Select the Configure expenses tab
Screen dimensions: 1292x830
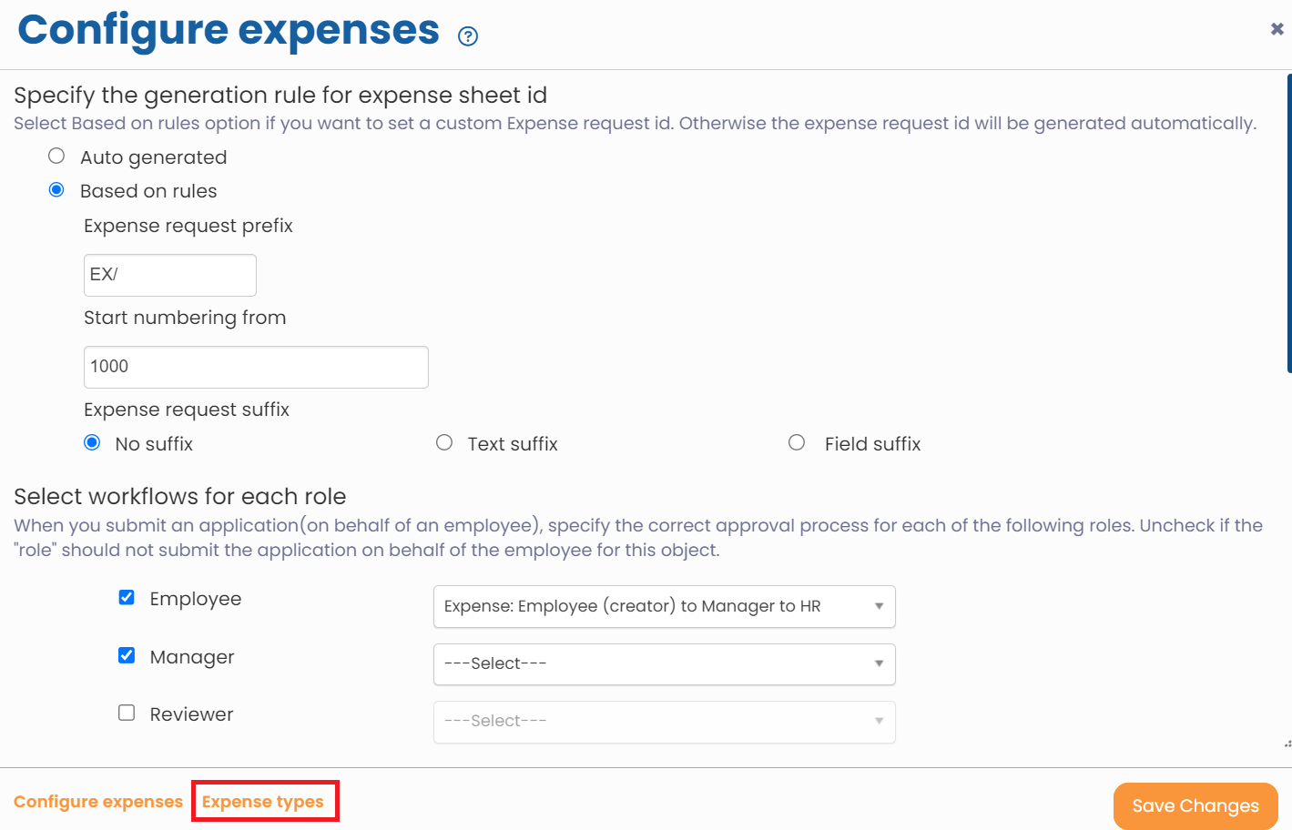click(x=98, y=801)
